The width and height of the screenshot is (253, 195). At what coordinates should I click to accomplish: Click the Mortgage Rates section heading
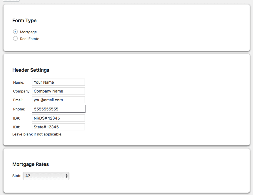click(31, 164)
